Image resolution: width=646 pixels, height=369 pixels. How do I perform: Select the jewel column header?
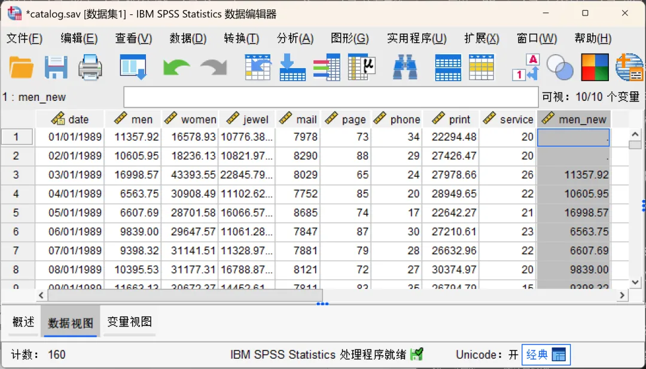click(247, 119)
